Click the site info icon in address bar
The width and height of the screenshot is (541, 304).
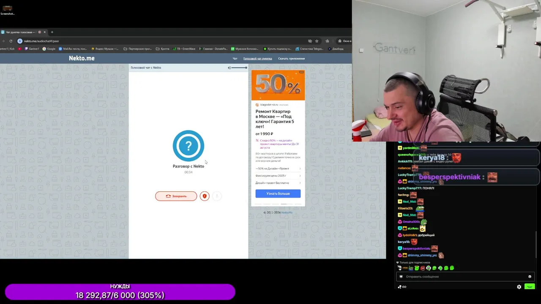(20, 41)
